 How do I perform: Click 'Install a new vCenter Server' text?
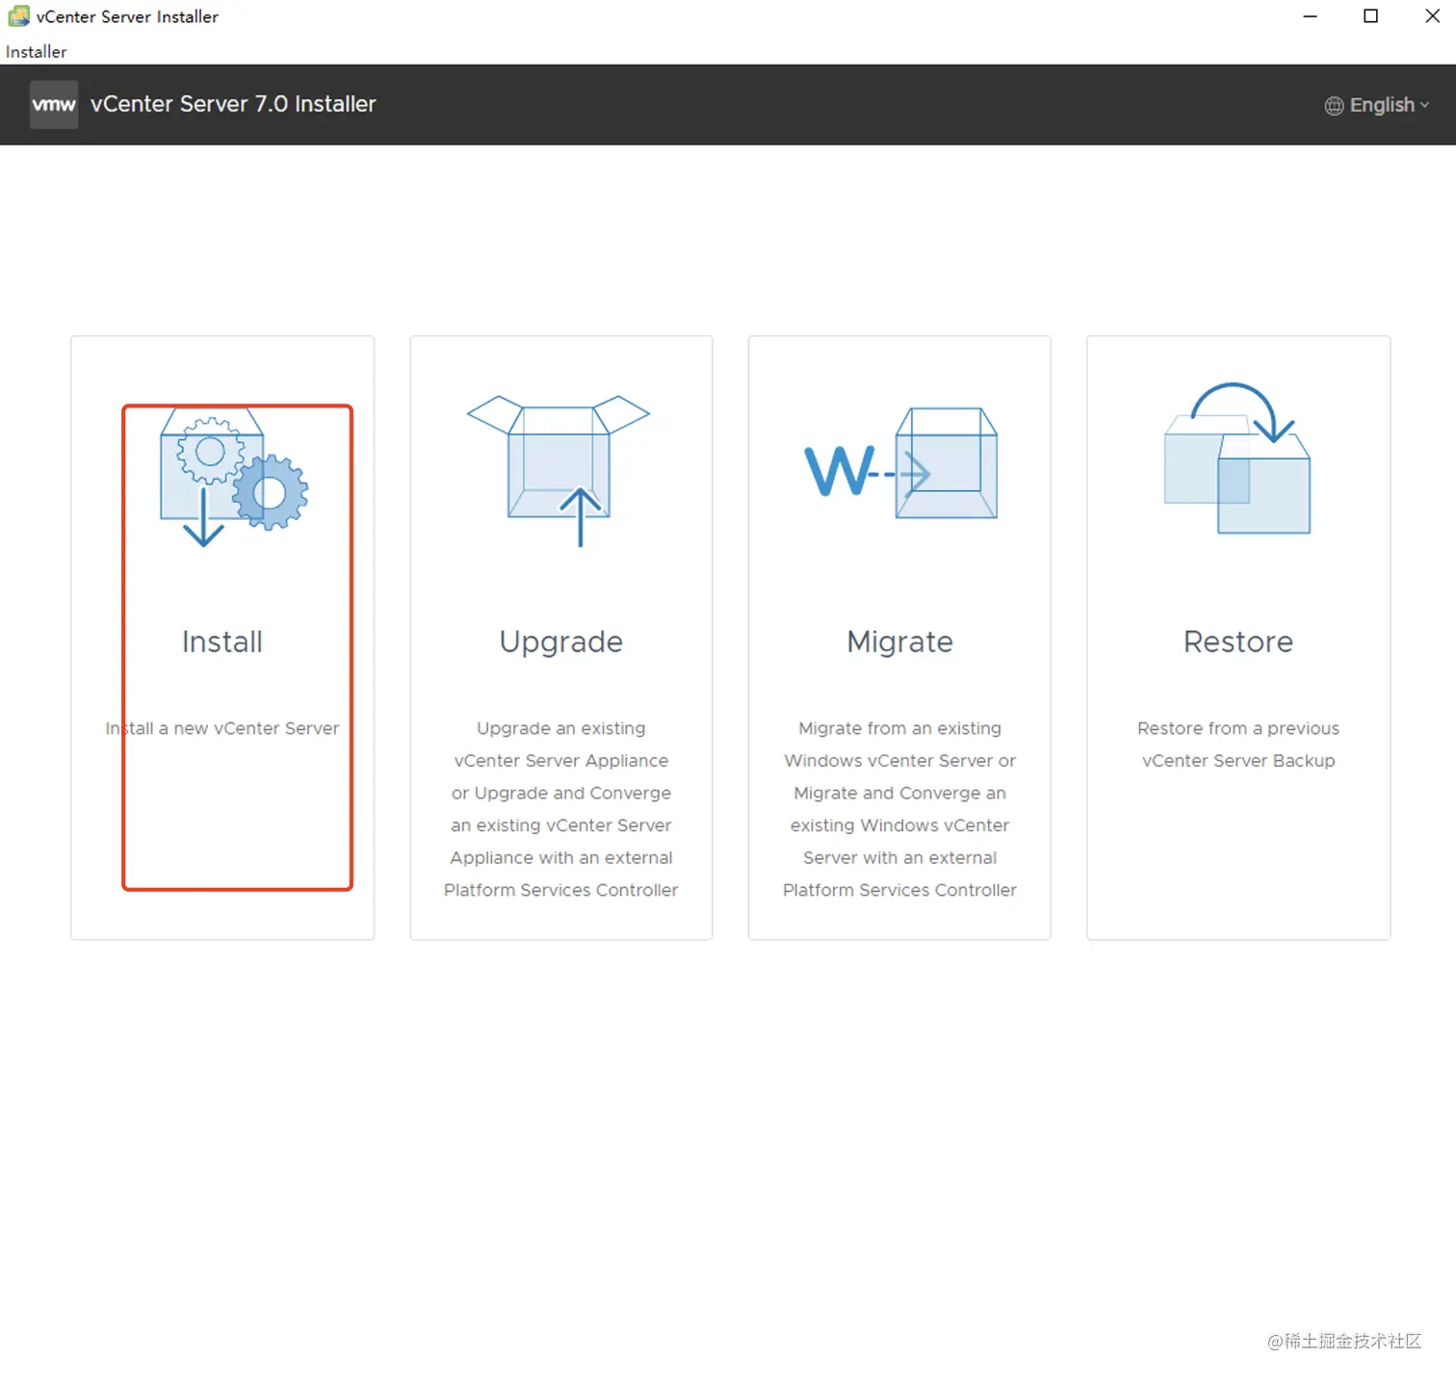(x=222, y=728)
